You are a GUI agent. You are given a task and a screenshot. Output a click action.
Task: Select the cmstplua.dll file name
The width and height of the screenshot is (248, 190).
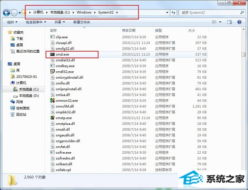(65, 124)
